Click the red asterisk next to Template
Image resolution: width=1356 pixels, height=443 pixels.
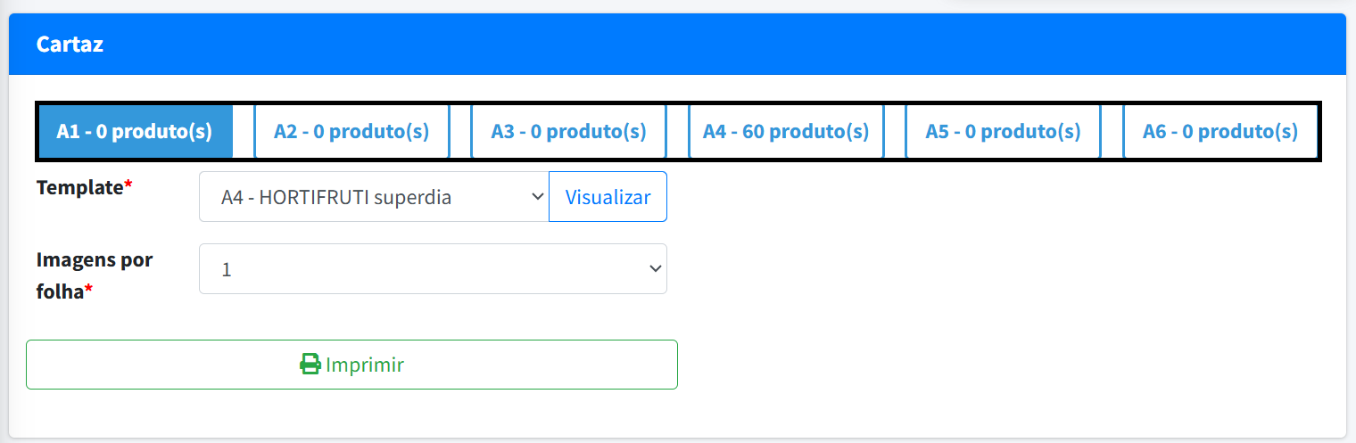128,186
